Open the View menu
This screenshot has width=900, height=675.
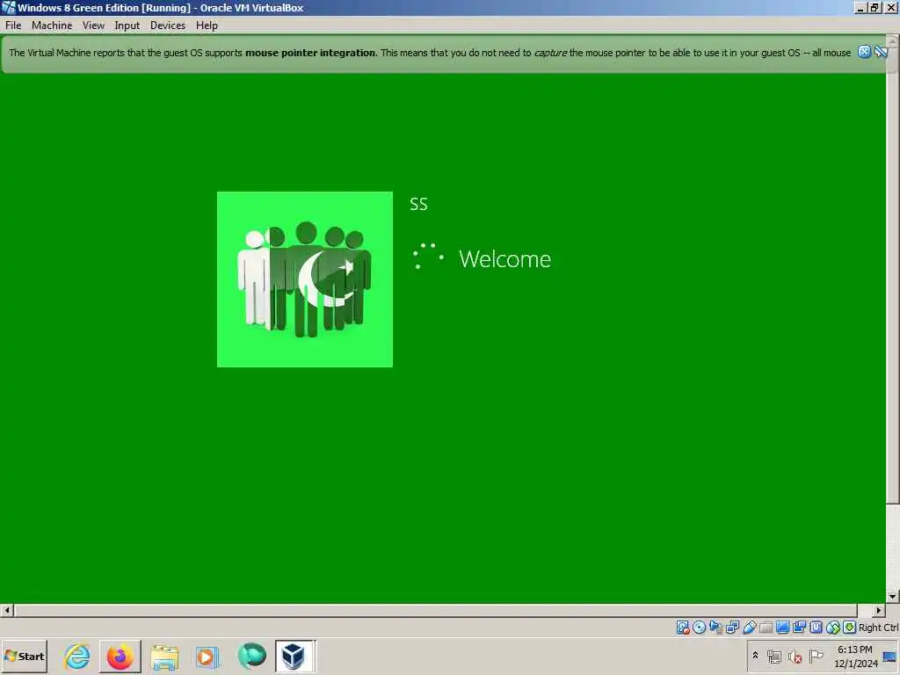click(93, 25)
